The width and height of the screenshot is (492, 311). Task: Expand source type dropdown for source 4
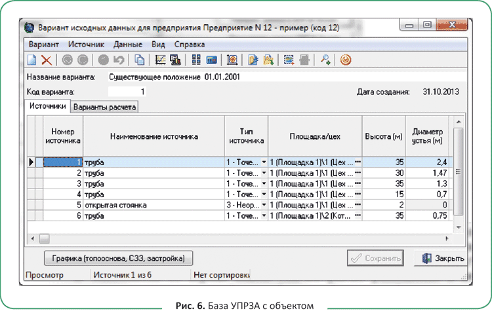coord(264,194)
